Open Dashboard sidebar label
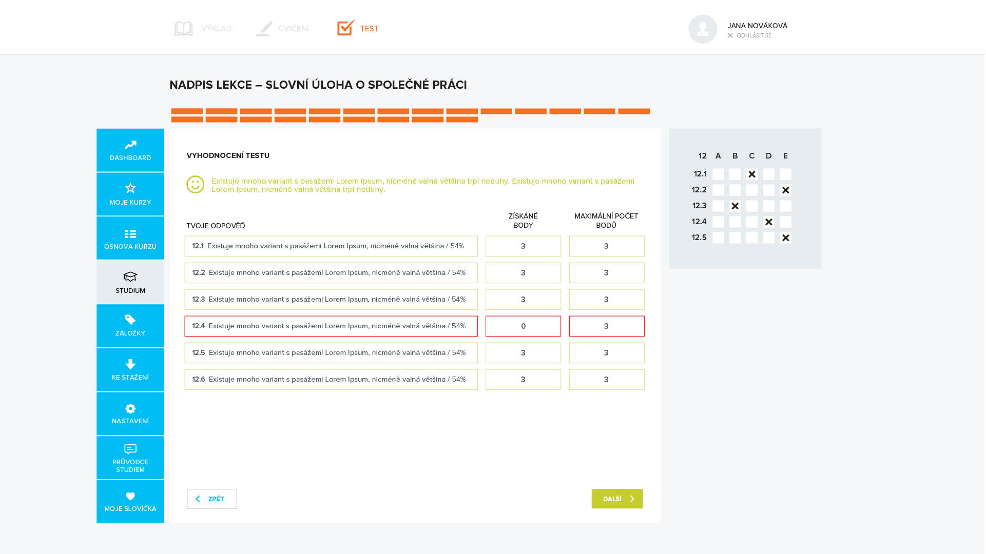 (x=130, y=158)
